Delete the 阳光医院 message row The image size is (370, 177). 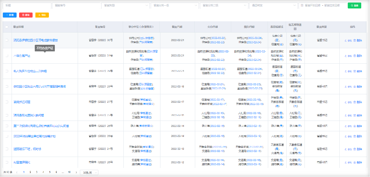pos(358,115)
